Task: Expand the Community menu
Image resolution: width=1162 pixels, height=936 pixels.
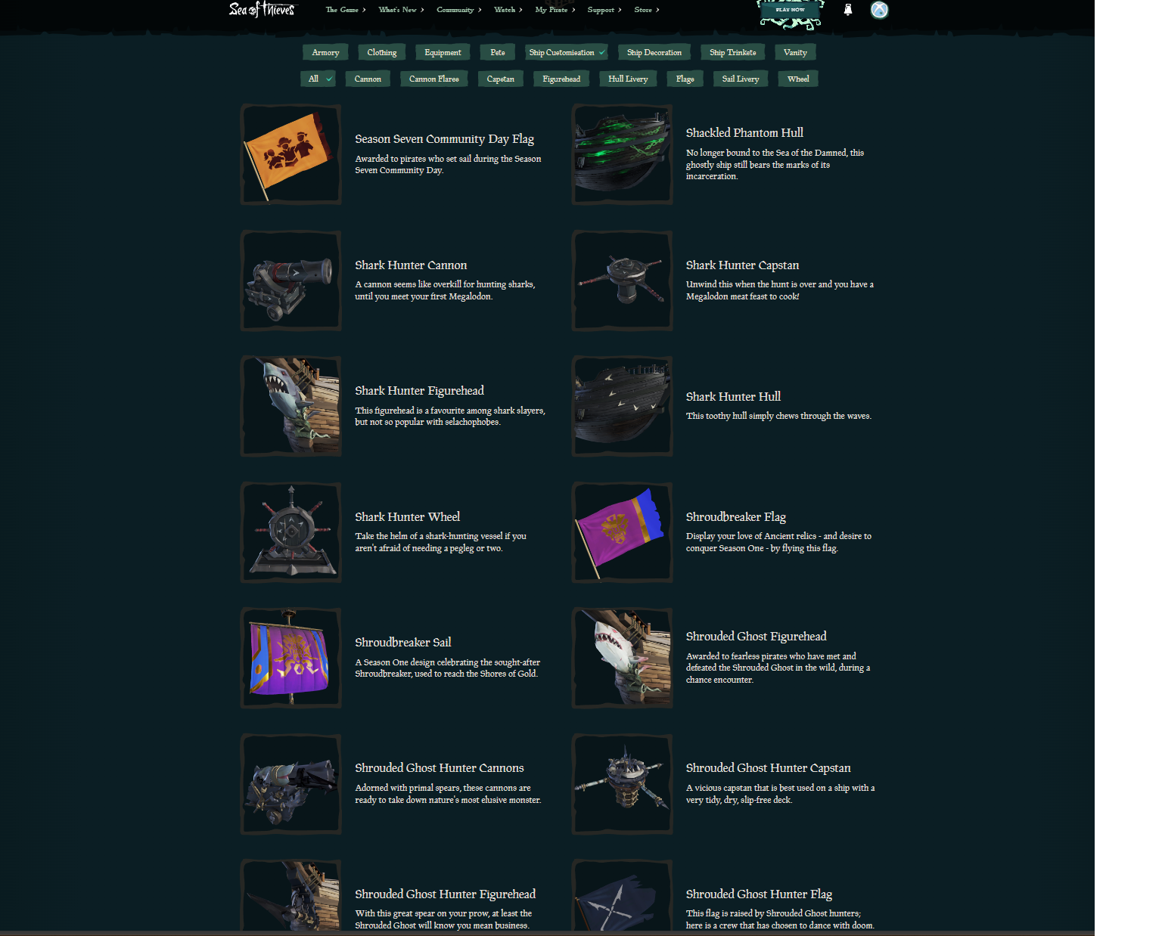Action: tap(458, 10)
